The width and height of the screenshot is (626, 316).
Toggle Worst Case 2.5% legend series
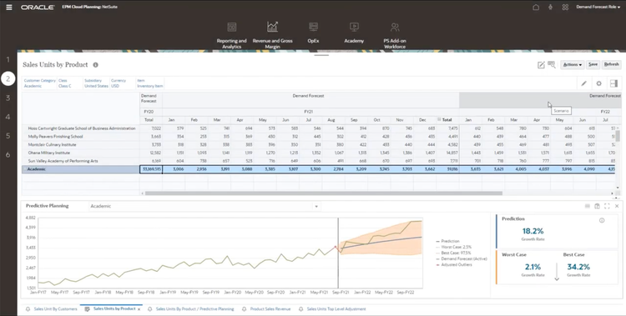point(454,247)
